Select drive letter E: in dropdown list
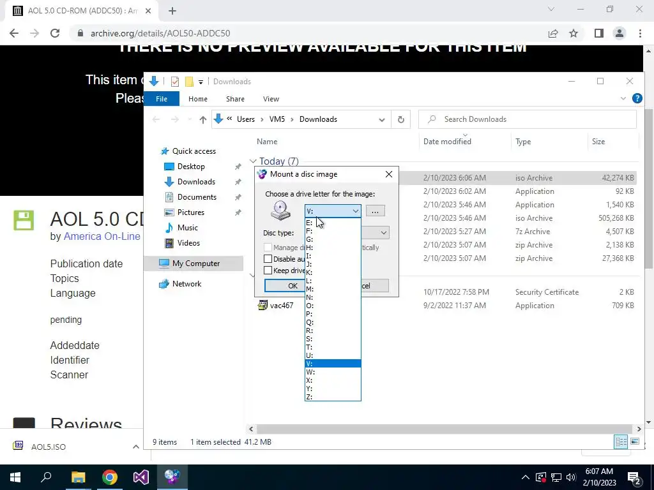Viewport: 654px width, 490px height. pyautogui.click(x=333, y=223)
